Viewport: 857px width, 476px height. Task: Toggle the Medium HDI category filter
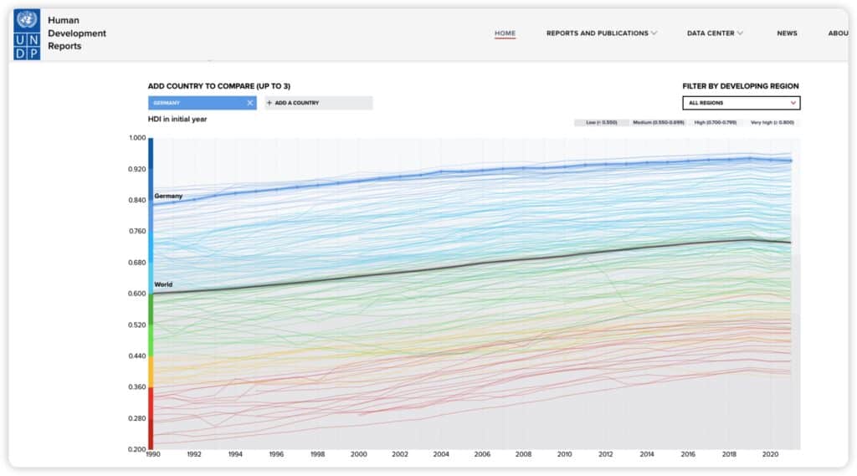pos(658,123)
